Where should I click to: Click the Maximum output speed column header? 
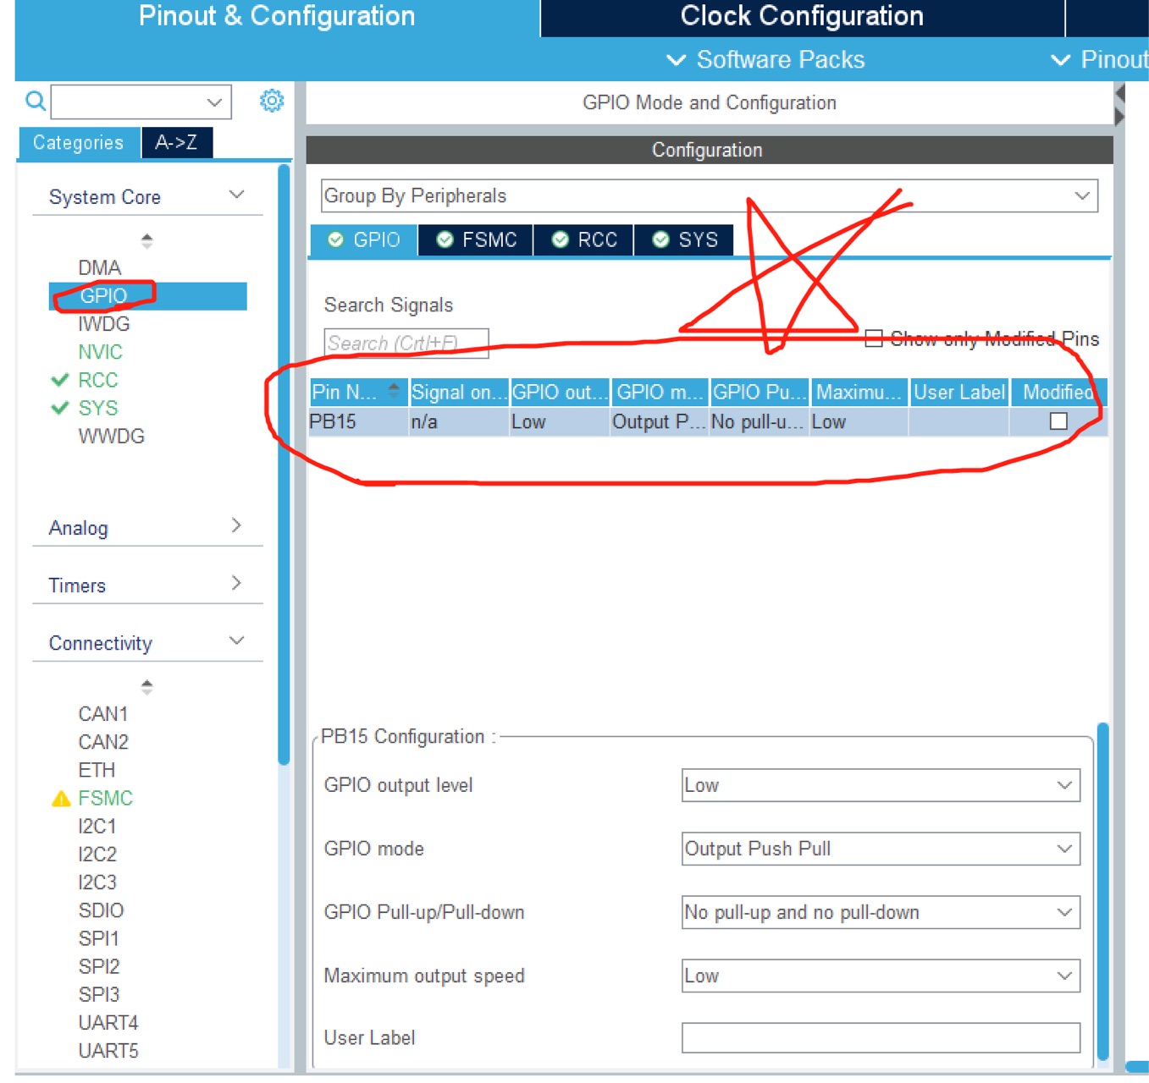(x=859, y=392)
